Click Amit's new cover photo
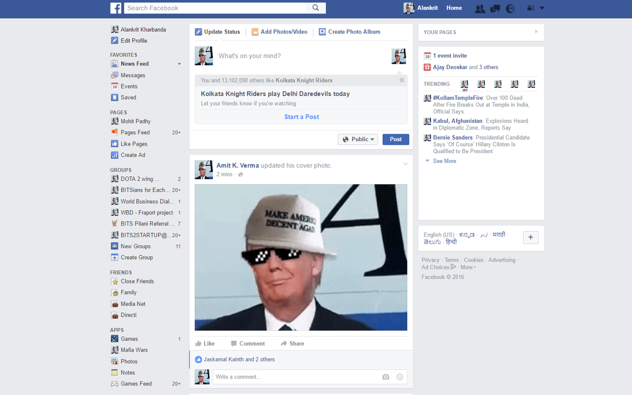The width and height of the screenshot is (632, 395). pos(301,257)
